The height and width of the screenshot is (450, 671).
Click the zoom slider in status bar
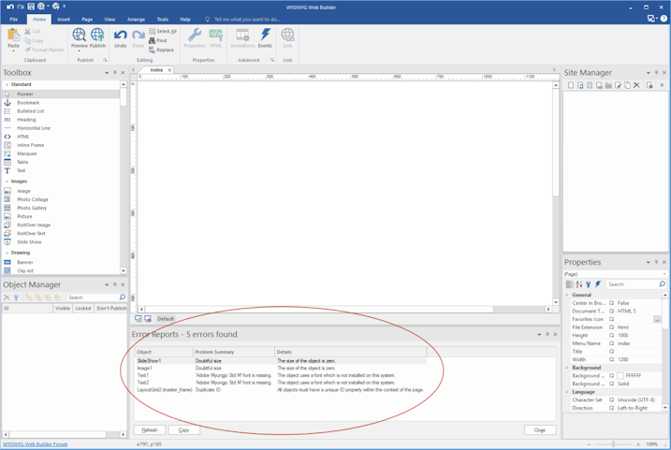tap(613, 444)
